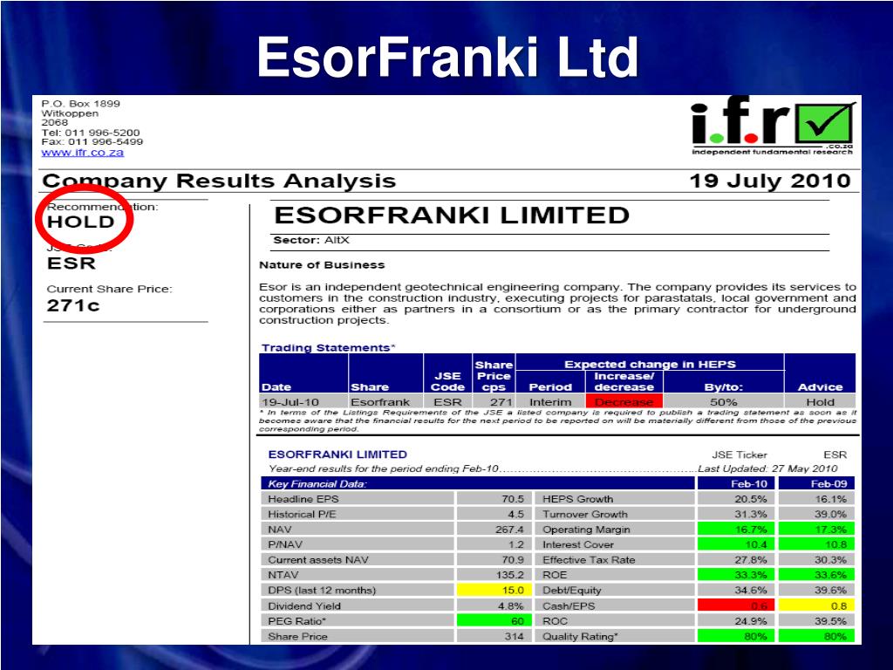Screen dimensions: 893x670
Task: Click the yellow DPS value '15.0'
Action: click(x=494, y=591)
